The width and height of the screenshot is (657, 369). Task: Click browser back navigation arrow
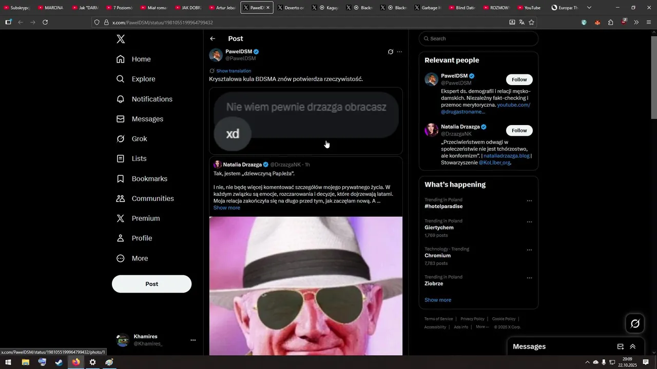point(21,23)
